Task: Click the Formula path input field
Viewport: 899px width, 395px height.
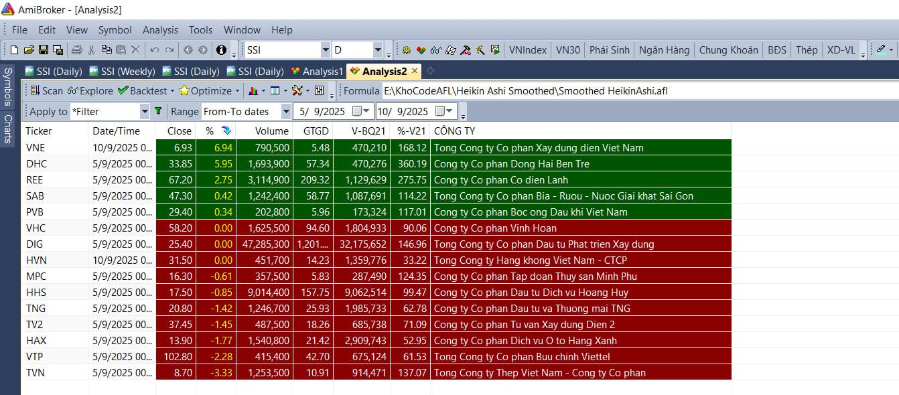Action: [x=639, y=91]
